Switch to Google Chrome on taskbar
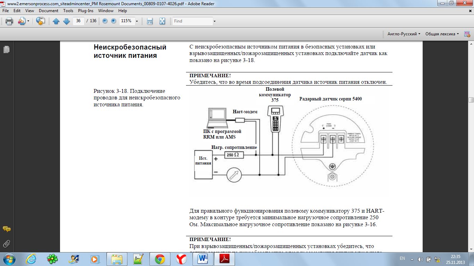Image resolution: width=474 pixels, height=266 pixels. [160, 259]
